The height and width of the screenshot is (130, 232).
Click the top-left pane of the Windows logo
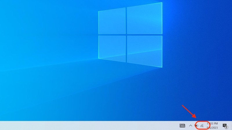112,22
